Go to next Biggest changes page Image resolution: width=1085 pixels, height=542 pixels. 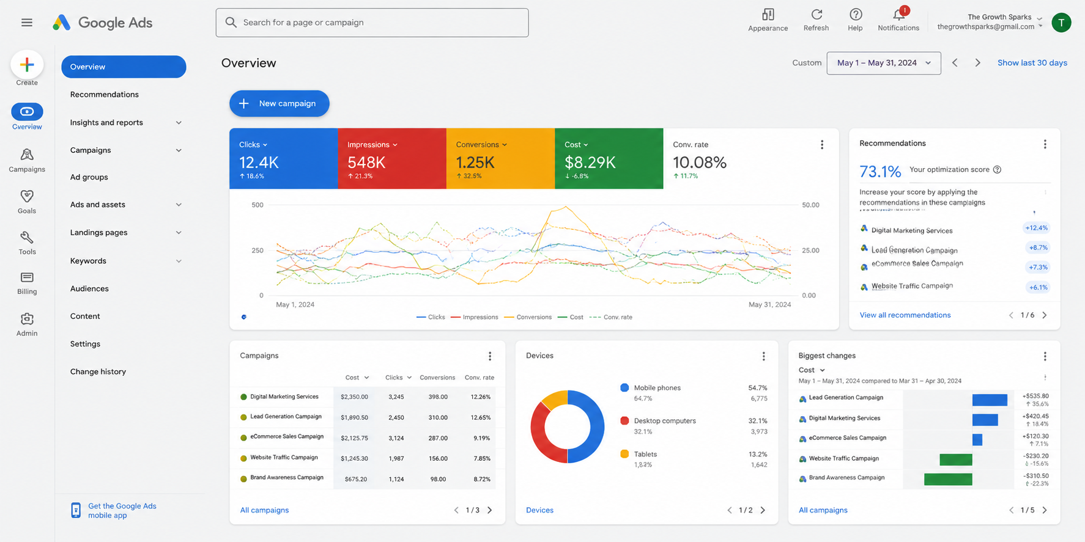pyautogui.click(x=1045, y=510)
